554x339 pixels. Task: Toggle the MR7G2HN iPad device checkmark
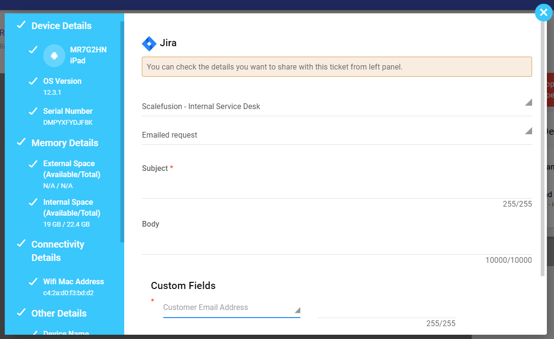[33, 50]
